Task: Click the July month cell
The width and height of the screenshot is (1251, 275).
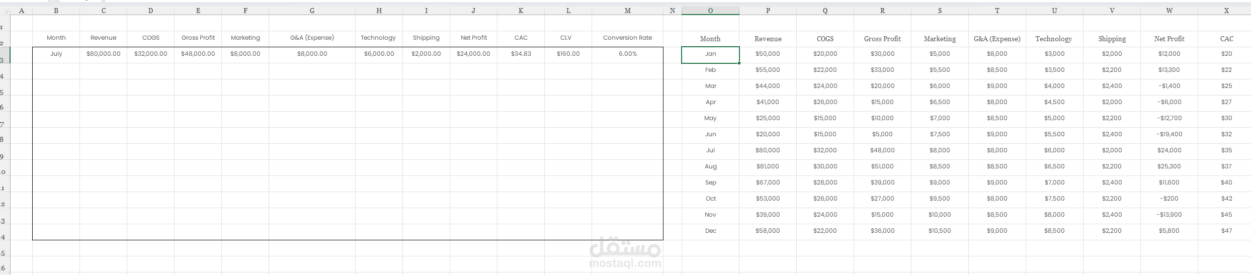Action: point(56,54)
